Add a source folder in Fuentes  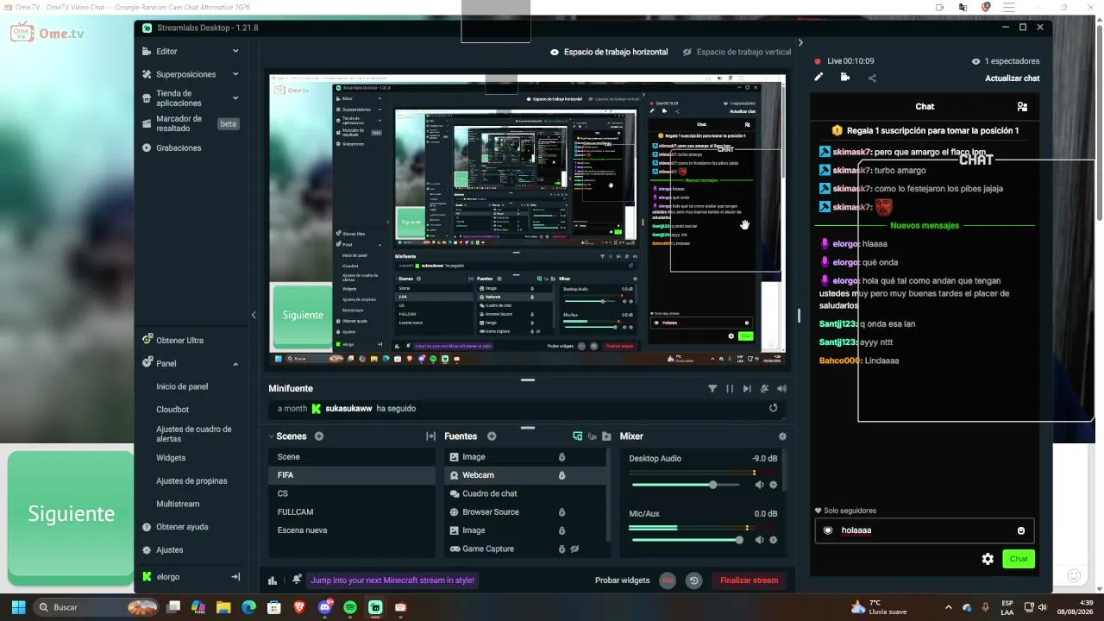tap(606, 436)
